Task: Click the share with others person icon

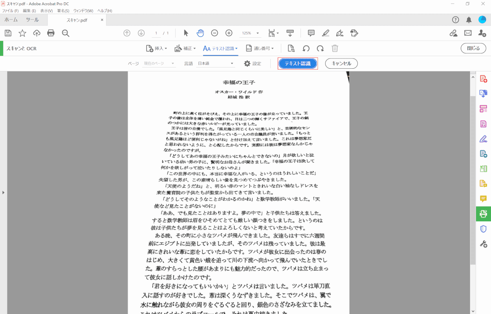Action: 482,33
